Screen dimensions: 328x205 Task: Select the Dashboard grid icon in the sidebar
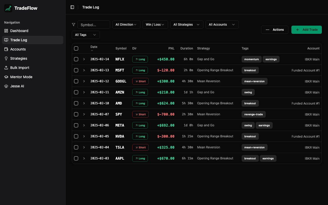[x=6, y=30]
